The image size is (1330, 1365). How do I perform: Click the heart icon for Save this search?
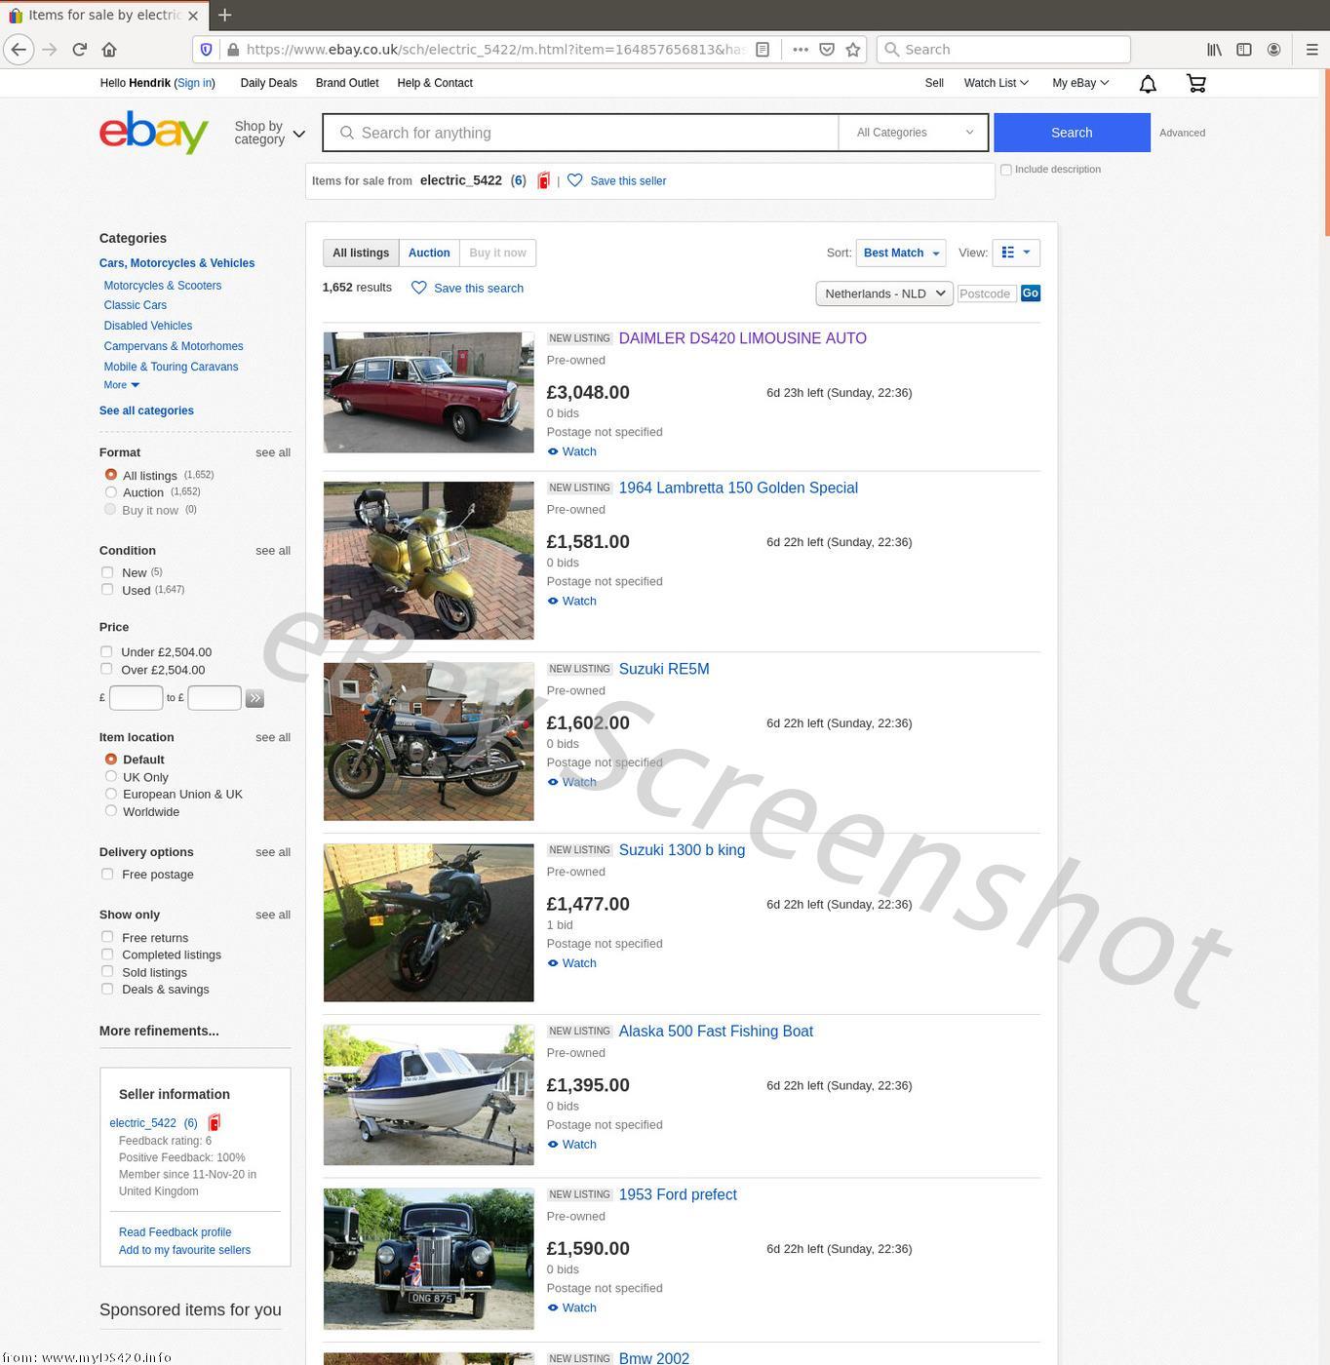tap(419, 288)
